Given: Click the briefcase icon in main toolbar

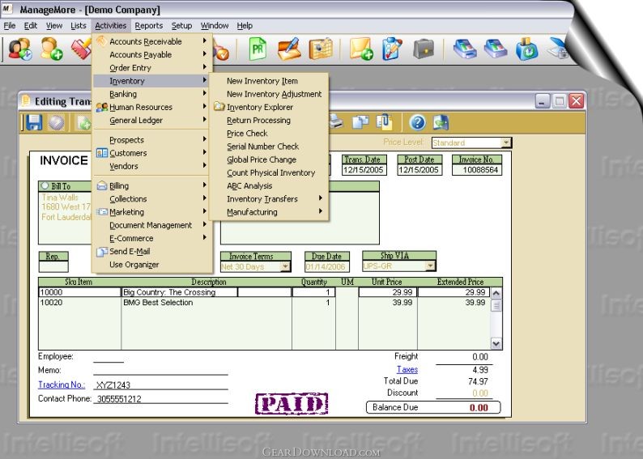Looking at the screenshot, I should click(423, 49).
